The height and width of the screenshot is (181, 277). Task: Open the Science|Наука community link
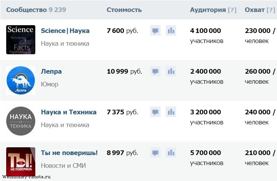pos(65,31)
